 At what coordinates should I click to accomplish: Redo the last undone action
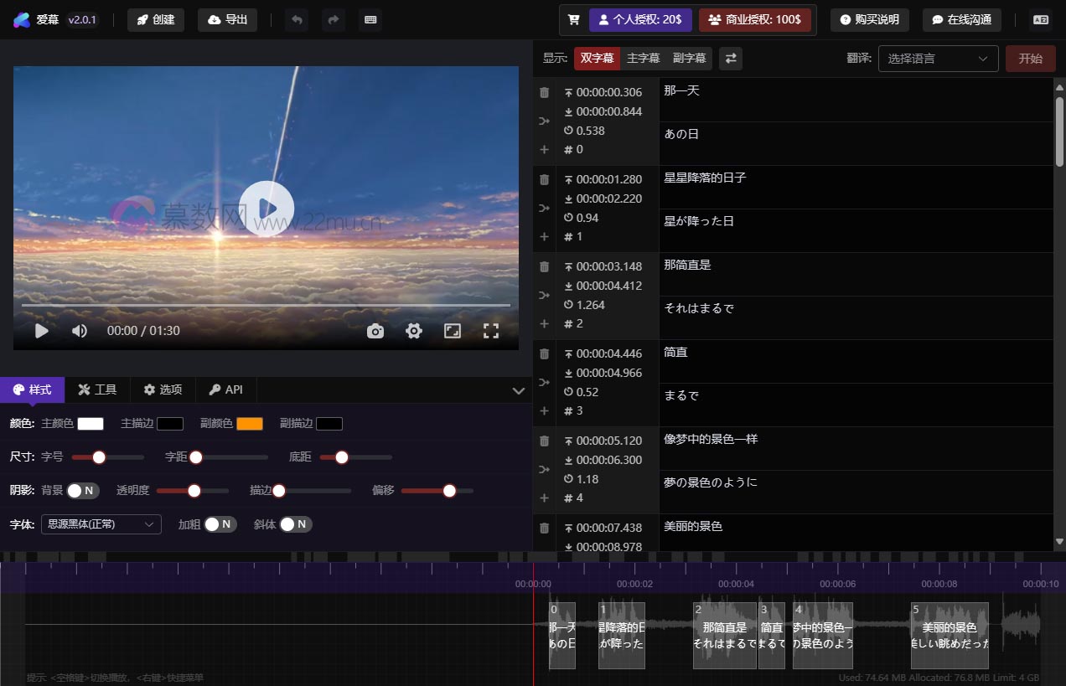click(x=334, y=19)
